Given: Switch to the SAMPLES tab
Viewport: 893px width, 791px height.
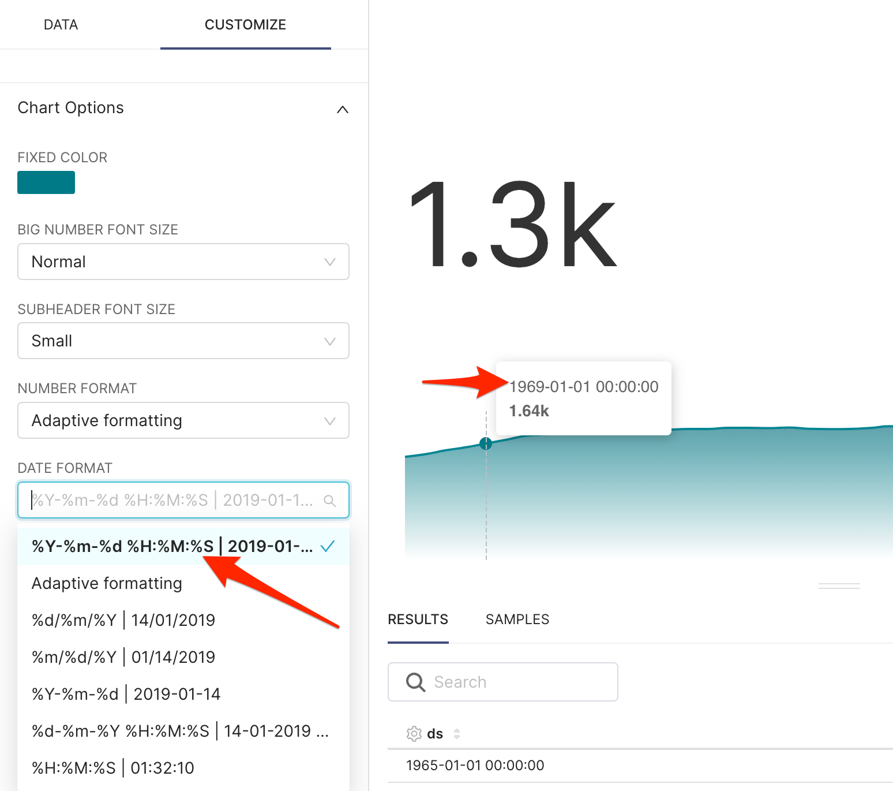Looking at the screenshot, I should click(517, 619).
